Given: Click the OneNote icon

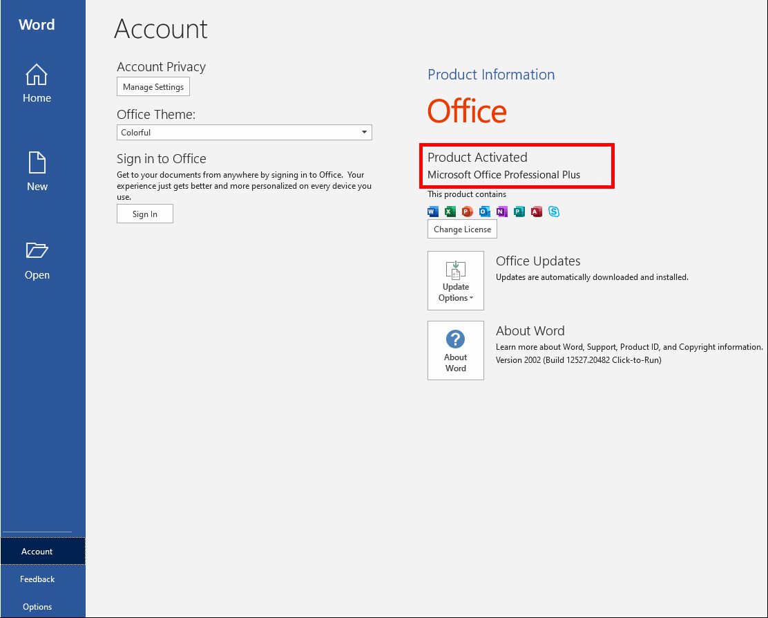Looking at the screenshot, I should (x=502, y=212).
